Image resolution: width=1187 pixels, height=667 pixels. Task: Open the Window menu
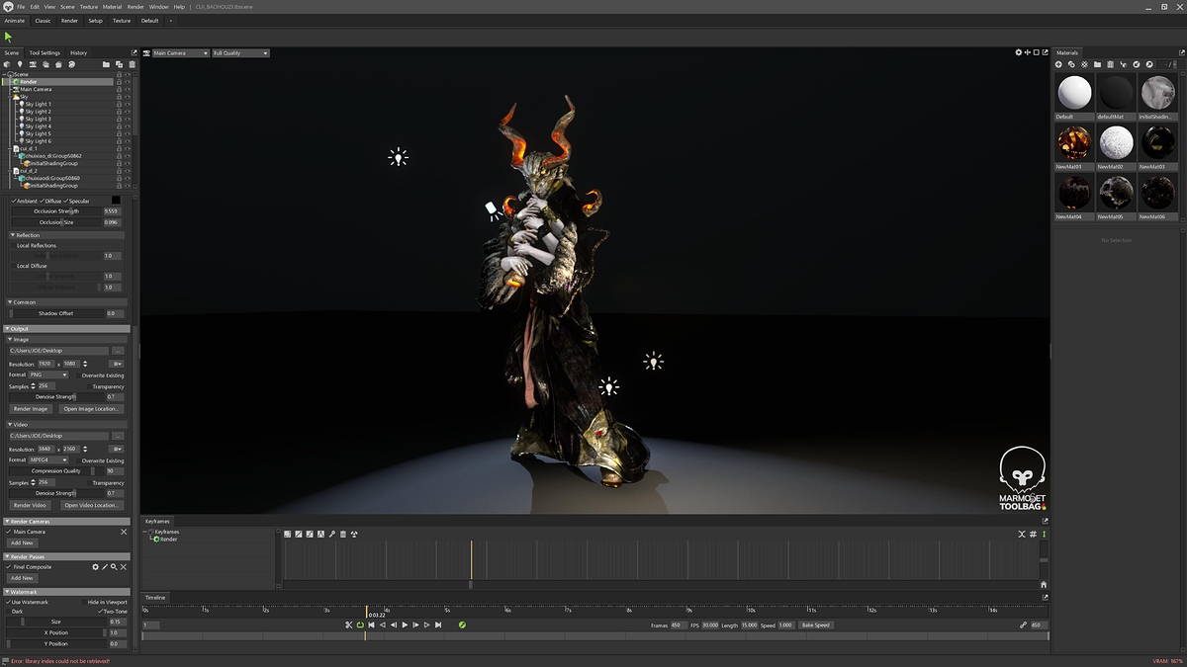[x=158, y=7]
